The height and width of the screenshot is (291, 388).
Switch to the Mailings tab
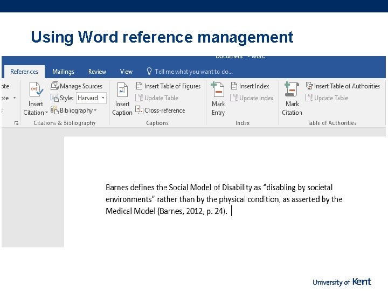[63, 72]
